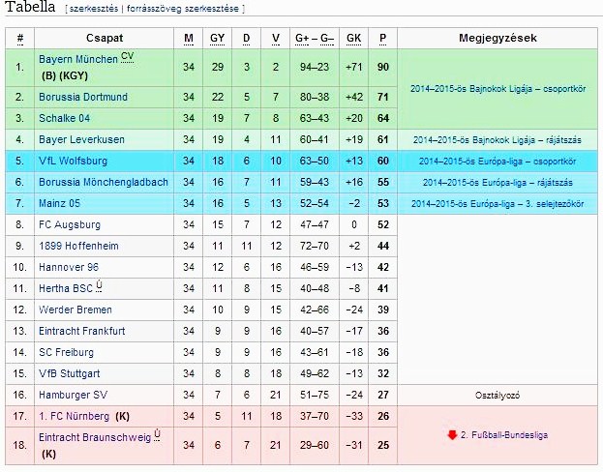Open the Bayern München team link

(x=78, y=59)
